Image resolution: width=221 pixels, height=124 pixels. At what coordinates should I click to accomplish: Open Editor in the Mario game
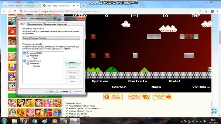[x=118, y=87]
